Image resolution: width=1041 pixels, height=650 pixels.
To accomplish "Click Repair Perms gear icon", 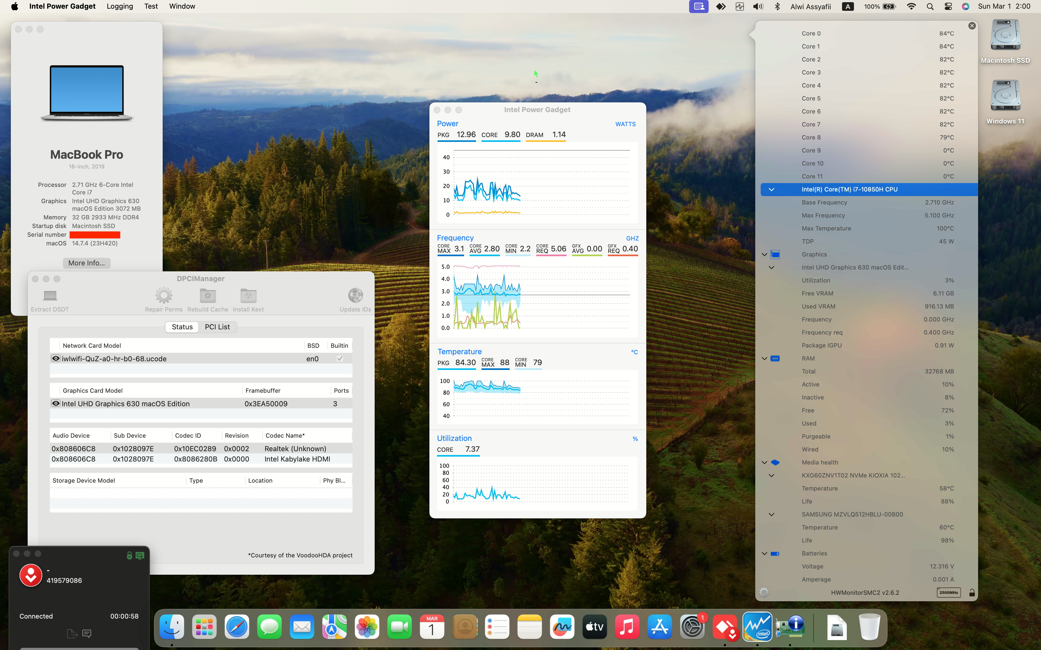I will coord(164,295).
